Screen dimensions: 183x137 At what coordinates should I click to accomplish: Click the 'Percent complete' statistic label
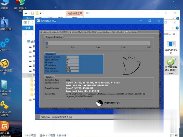click(x=53, y=57)
